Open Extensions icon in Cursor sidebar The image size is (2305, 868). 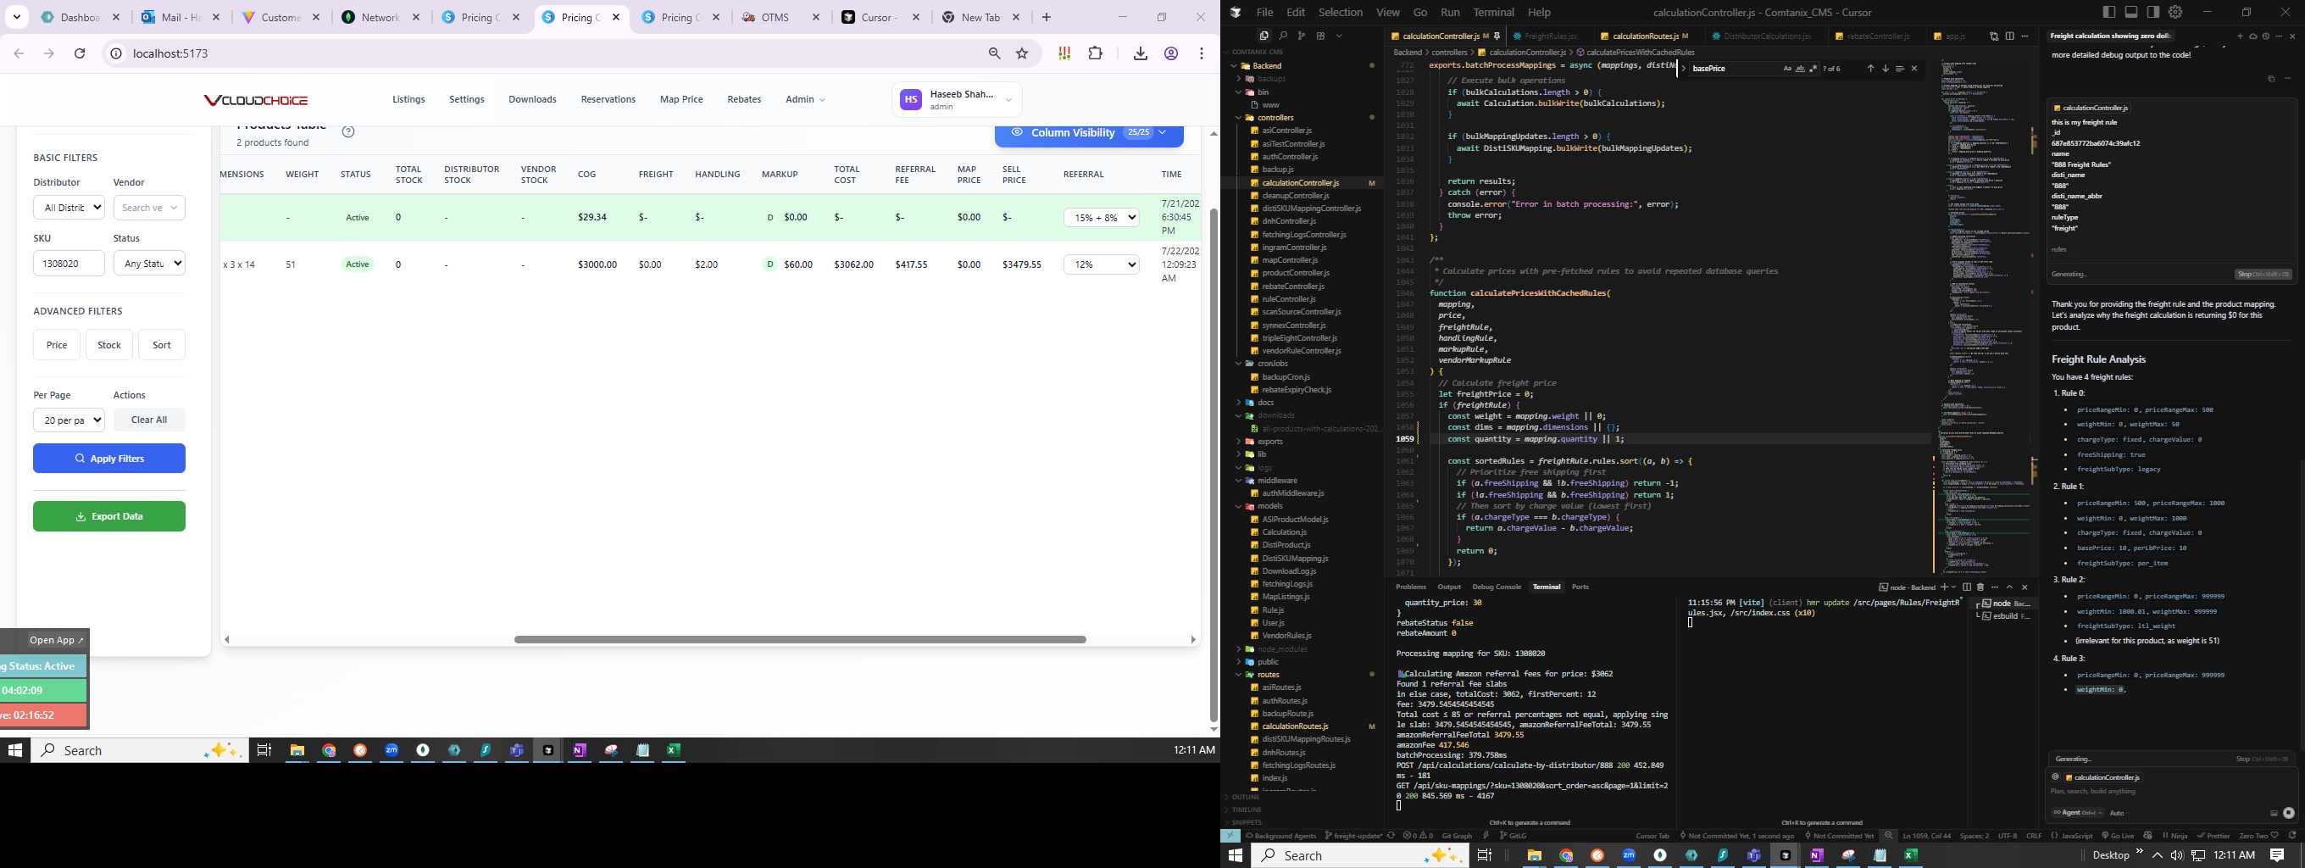tap(1321, 36)
